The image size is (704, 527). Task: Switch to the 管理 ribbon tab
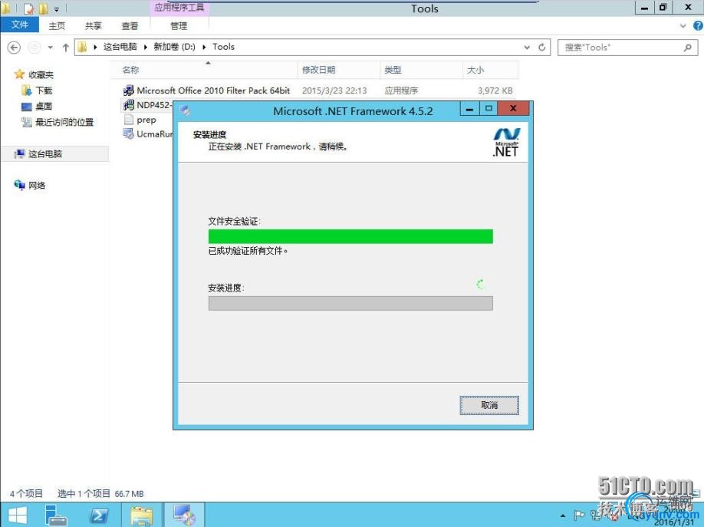pyautogui.click(x=179, y=26)
